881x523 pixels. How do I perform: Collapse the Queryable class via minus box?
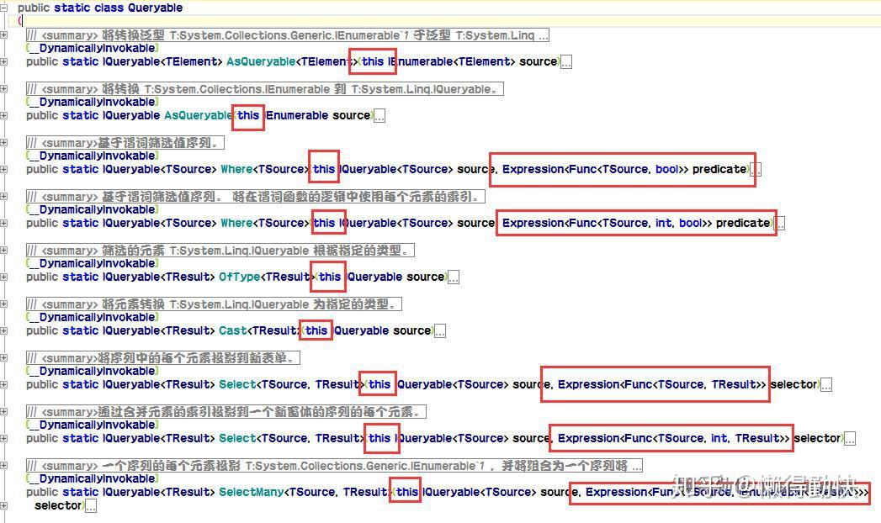(x=6, y=8)
